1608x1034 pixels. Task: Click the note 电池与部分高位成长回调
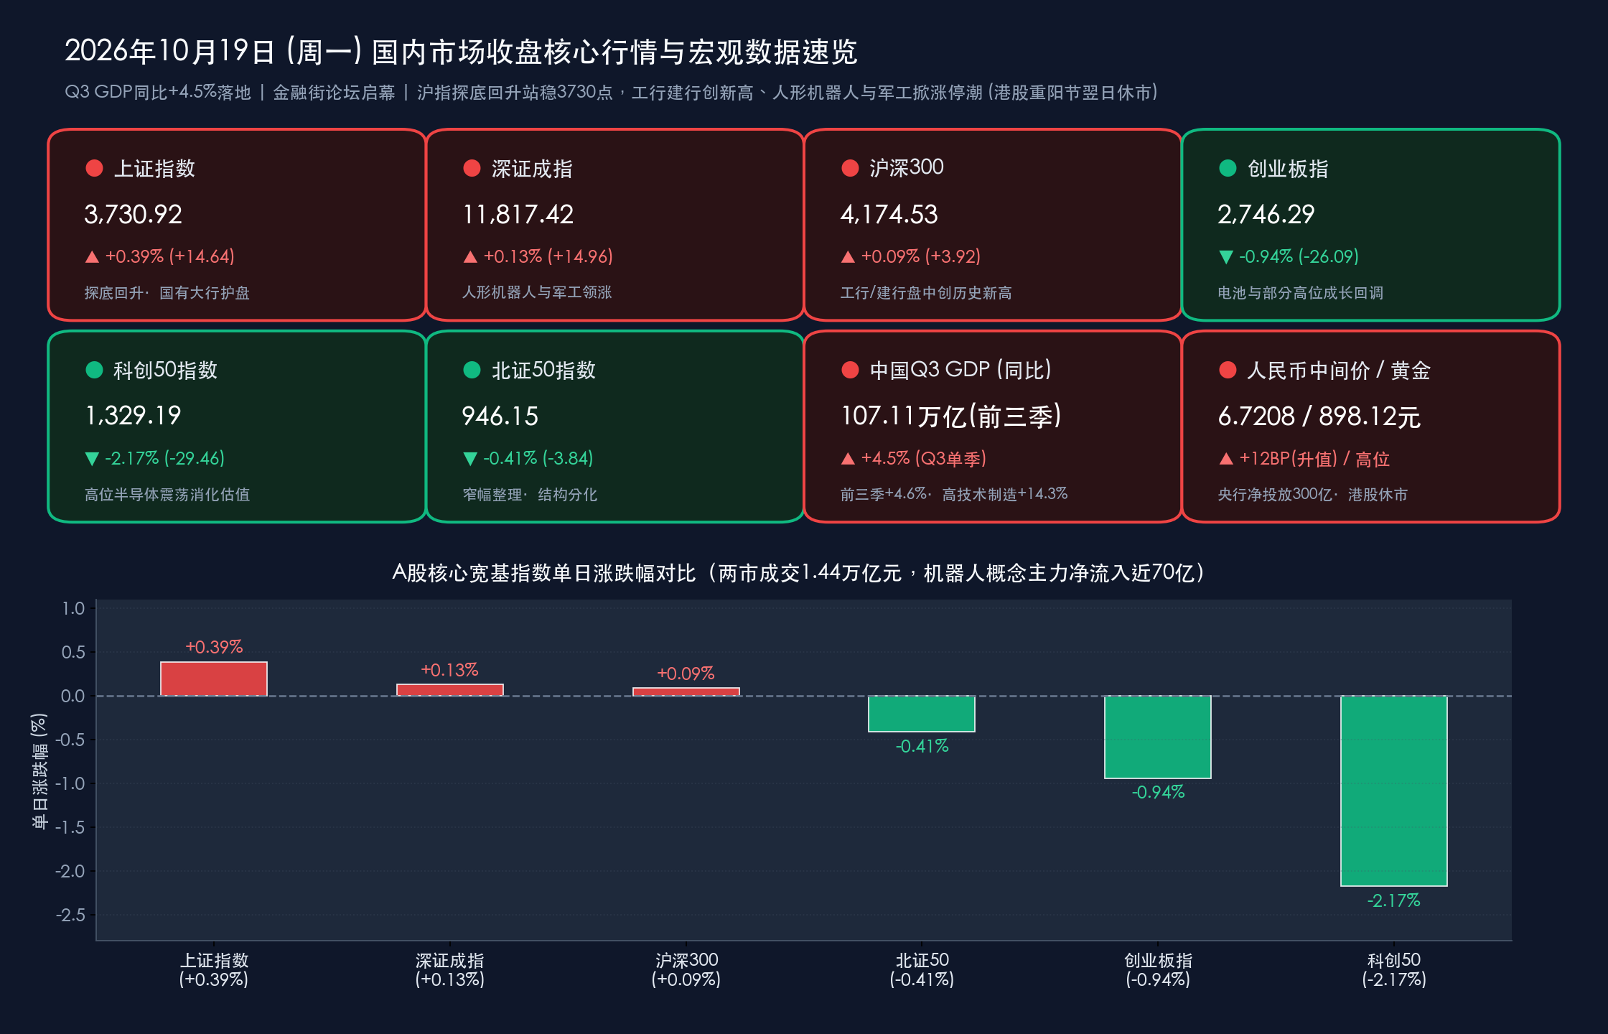1300,293
